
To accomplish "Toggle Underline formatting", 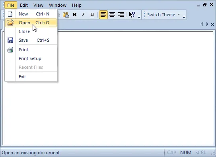I will (x=92, y=15).
